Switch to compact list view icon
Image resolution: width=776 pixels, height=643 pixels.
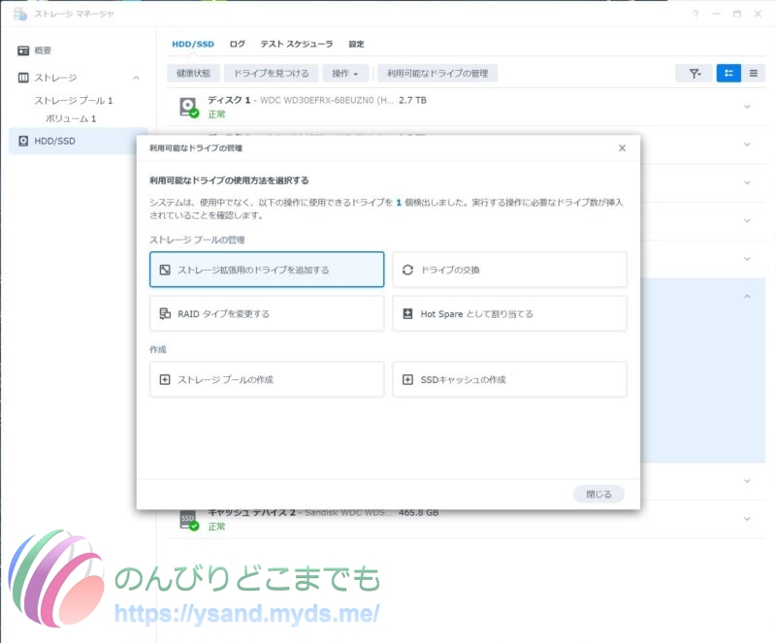pyautogui.click(x=754, y=73)
